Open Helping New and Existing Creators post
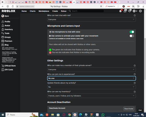 tap(9, 60)
